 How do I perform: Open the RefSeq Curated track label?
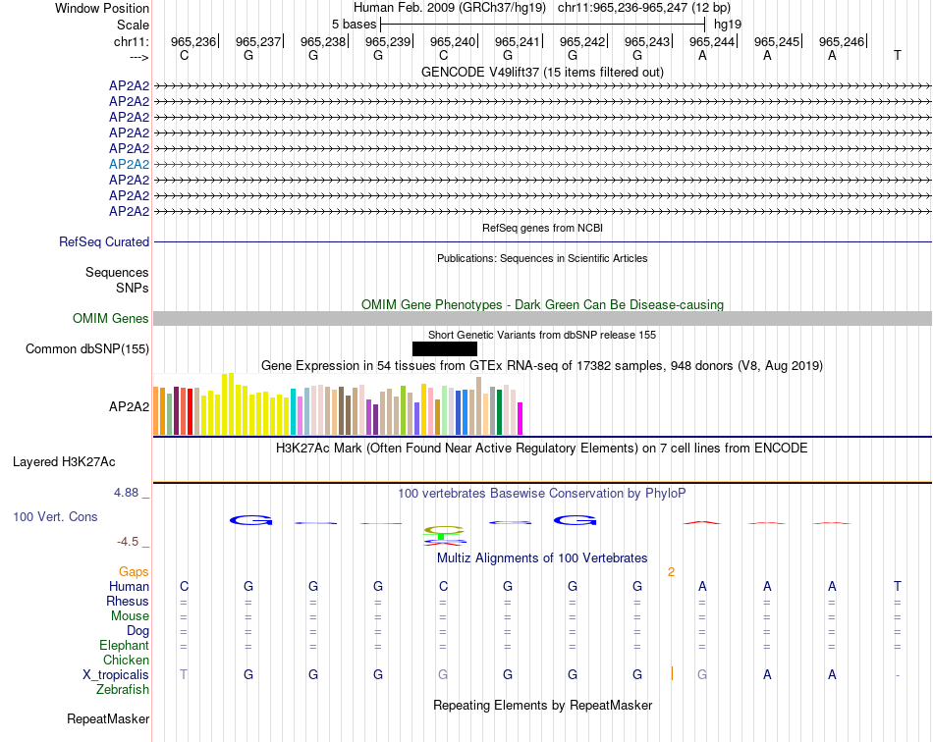tap(104, 242)
